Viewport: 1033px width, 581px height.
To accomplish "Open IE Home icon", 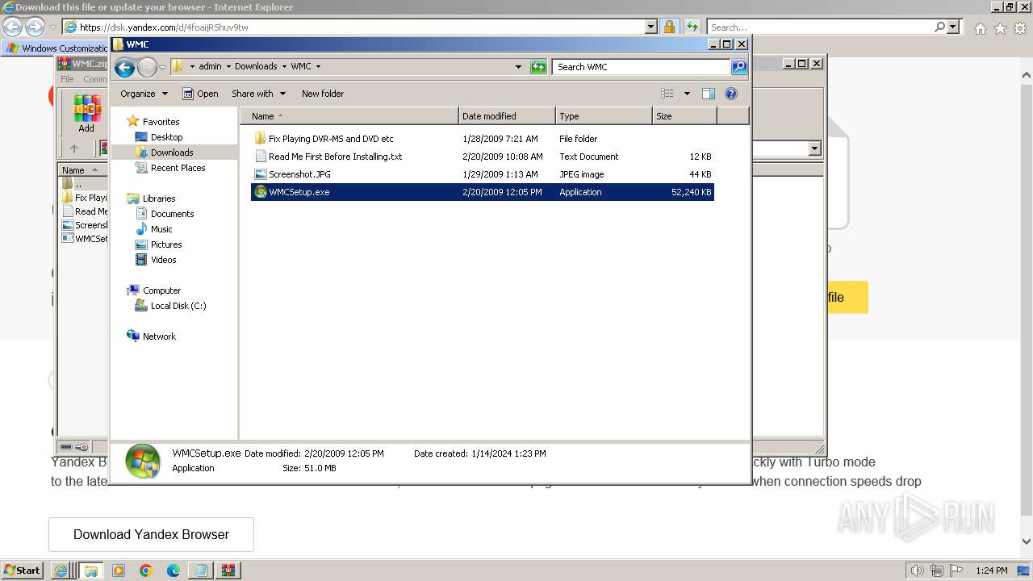I will tap(980, 27).
